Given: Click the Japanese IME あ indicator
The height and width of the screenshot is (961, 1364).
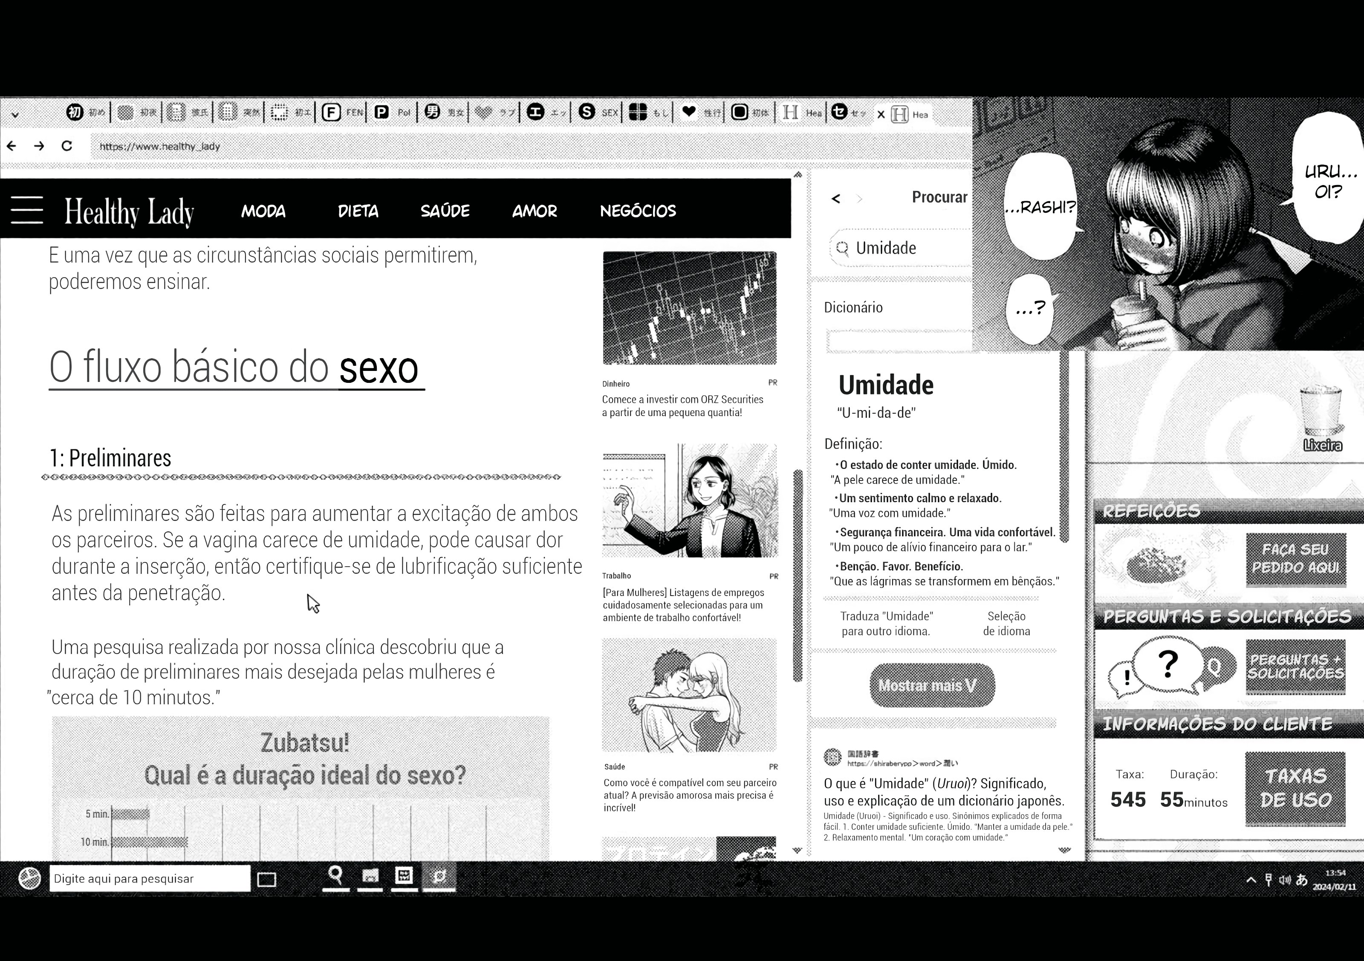Looking at the screenshot, I should click(x=1302, y=880).
